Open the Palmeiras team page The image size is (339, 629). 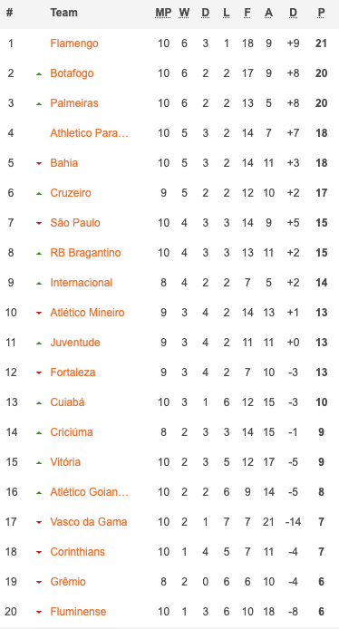coord(74,103)
